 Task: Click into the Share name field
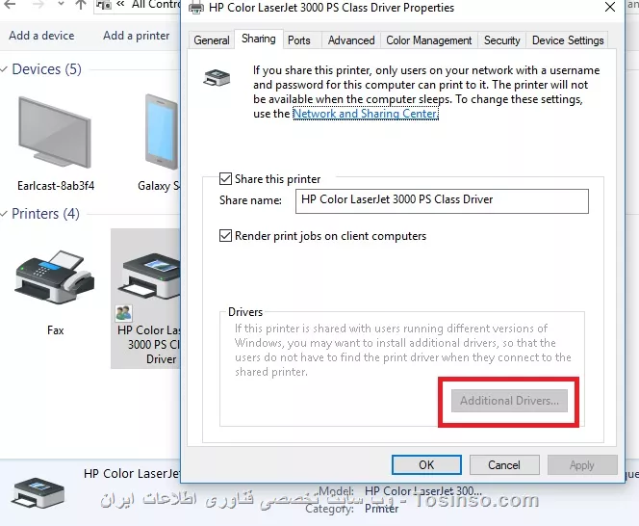tap(442, 200)
